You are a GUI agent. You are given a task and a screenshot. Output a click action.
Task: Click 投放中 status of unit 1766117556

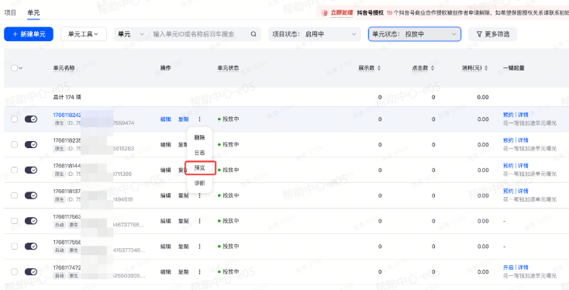click(x=228, y=246)
